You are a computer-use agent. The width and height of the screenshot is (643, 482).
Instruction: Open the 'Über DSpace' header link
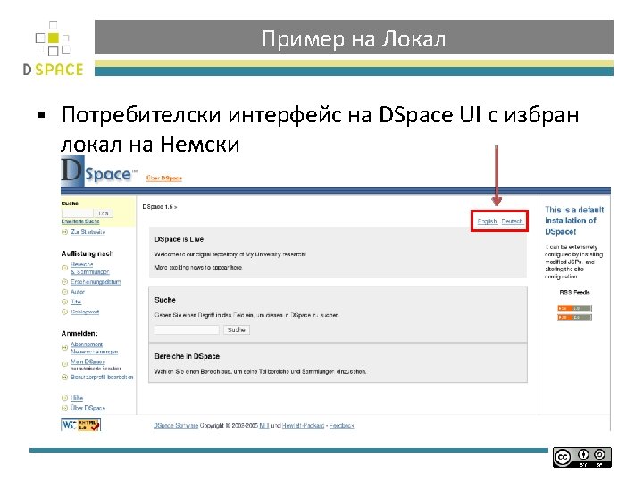point(164,179)
